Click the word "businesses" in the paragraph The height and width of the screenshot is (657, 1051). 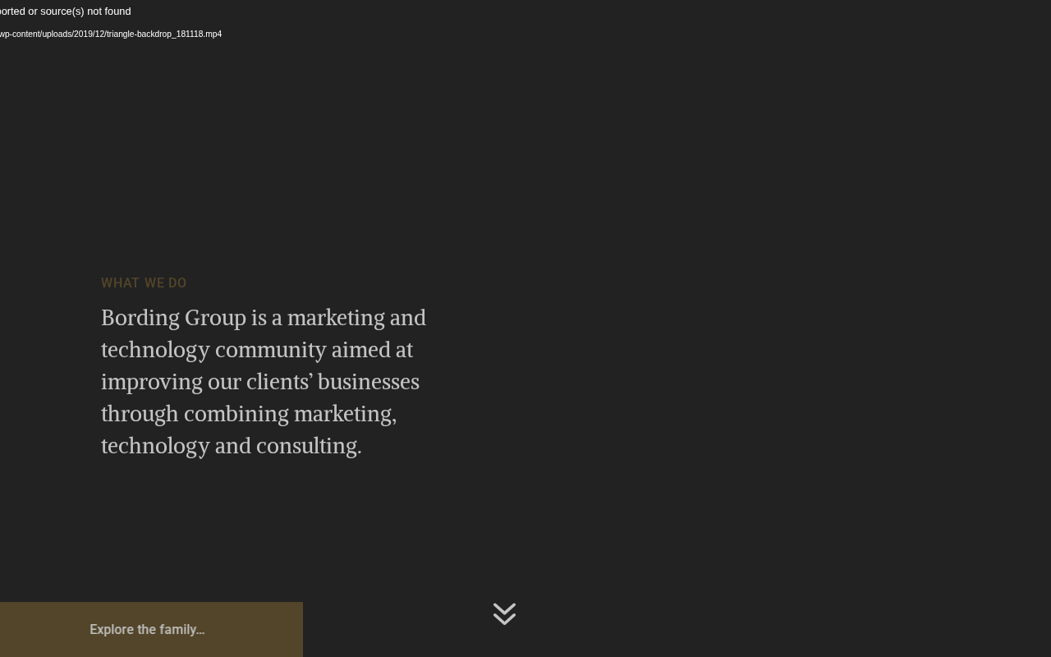[x=369, y=382]
